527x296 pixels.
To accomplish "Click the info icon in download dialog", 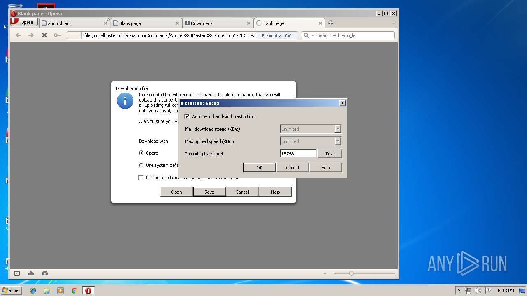I will 125,101.
